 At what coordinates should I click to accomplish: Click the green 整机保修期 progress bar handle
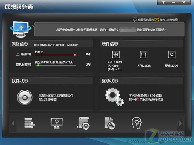tap(38, 65)
